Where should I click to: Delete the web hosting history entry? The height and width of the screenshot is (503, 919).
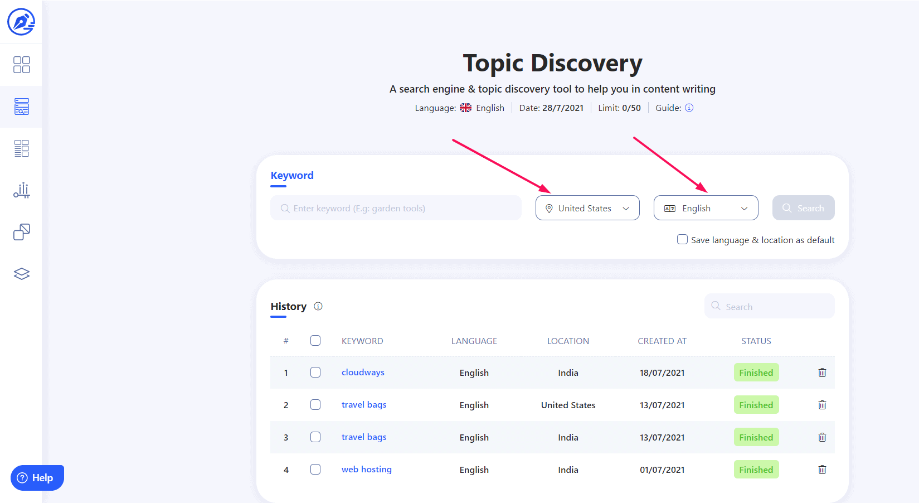tap(821, 470)
